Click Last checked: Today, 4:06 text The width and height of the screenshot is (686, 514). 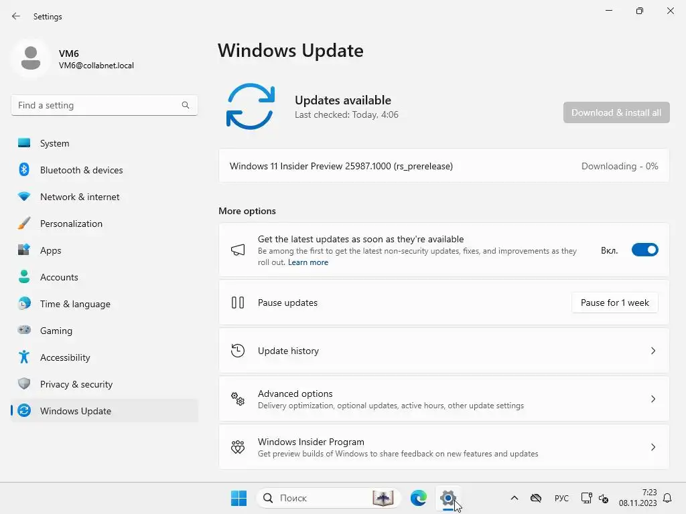coord(346,114)
